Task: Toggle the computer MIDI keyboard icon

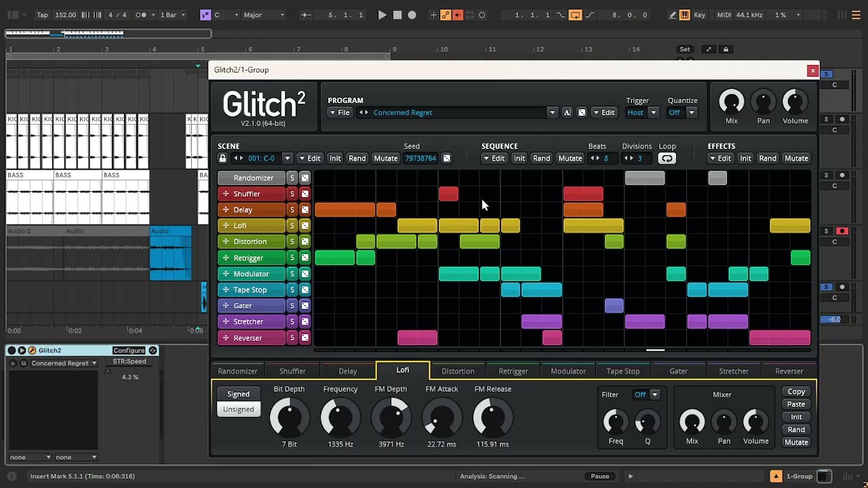Action: click(x=685, y=15)
